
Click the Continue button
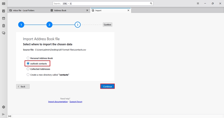(107, 86)
